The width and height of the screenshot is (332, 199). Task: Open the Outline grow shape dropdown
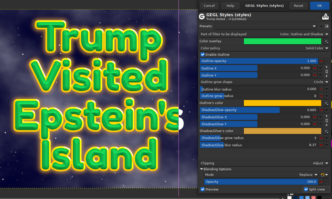pos(264,82)
